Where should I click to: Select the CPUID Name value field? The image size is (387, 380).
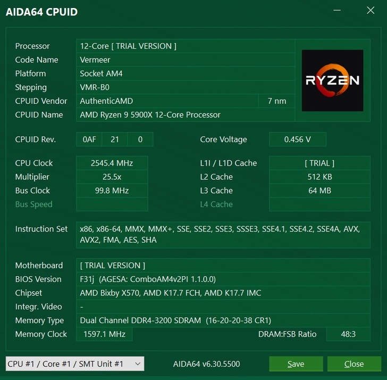[x=186, y=114]
